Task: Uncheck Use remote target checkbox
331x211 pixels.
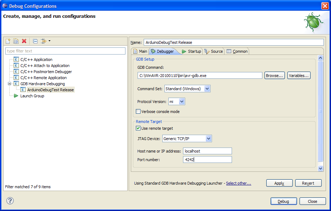Action: coord(138,128)
